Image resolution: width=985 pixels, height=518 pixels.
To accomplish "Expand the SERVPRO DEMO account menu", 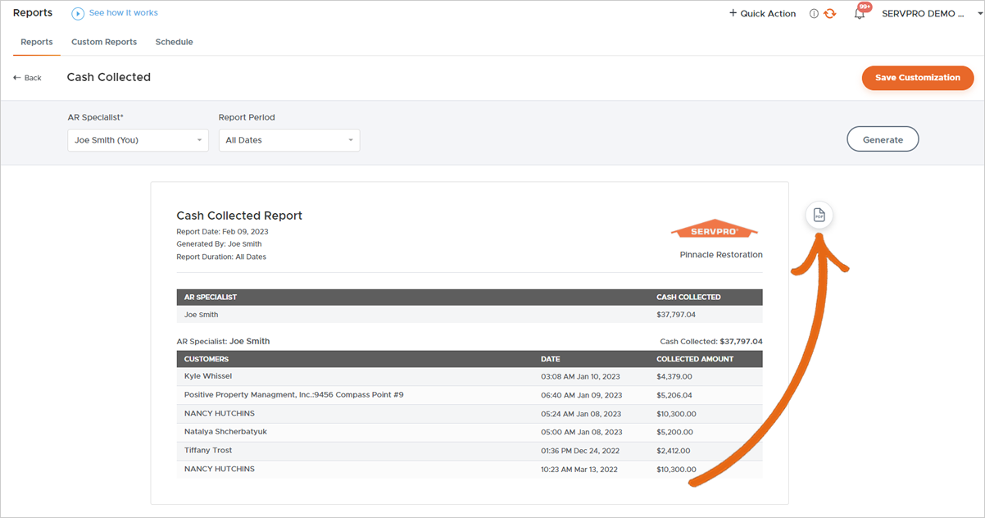I will coord(923,14).
